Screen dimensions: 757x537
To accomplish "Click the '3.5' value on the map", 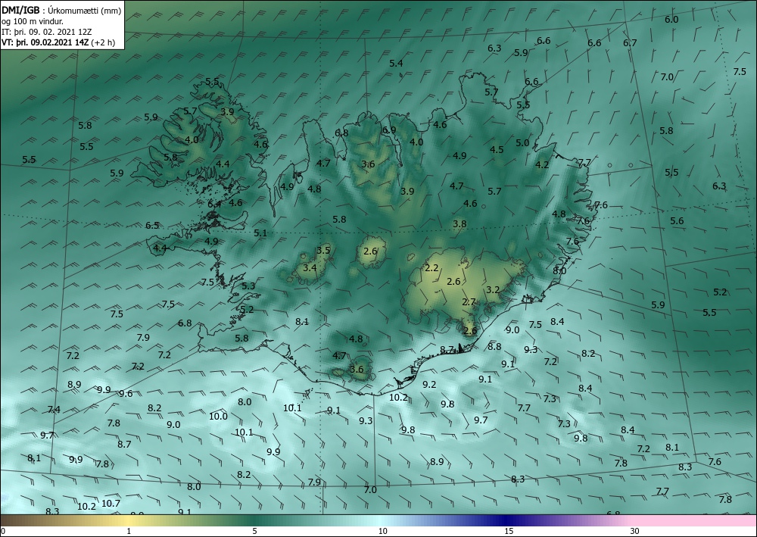I will pos(323,250).
